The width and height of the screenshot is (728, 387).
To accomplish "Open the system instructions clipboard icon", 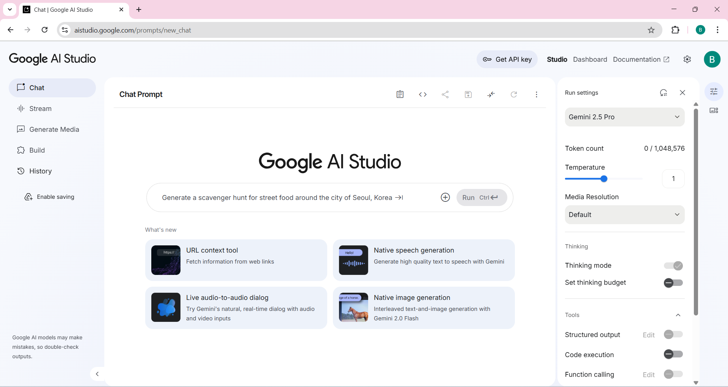I will [x=400, y=94].
